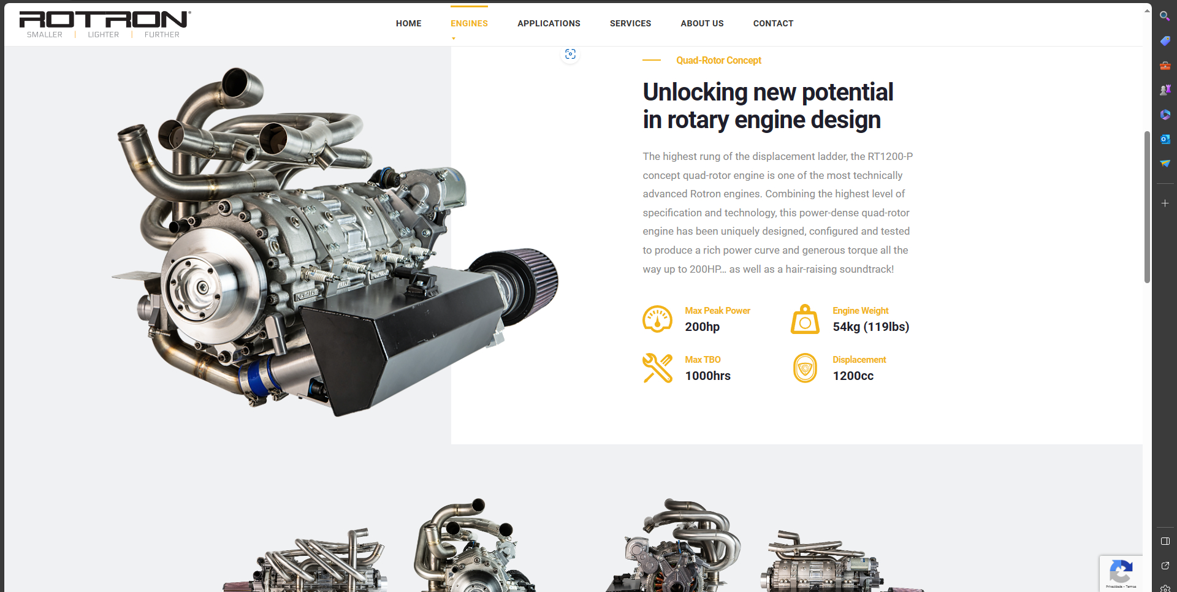Open the SERVICES menu item
Image resolution: width=1177 pixels, height=592 pixels.
tap(630, 23)
